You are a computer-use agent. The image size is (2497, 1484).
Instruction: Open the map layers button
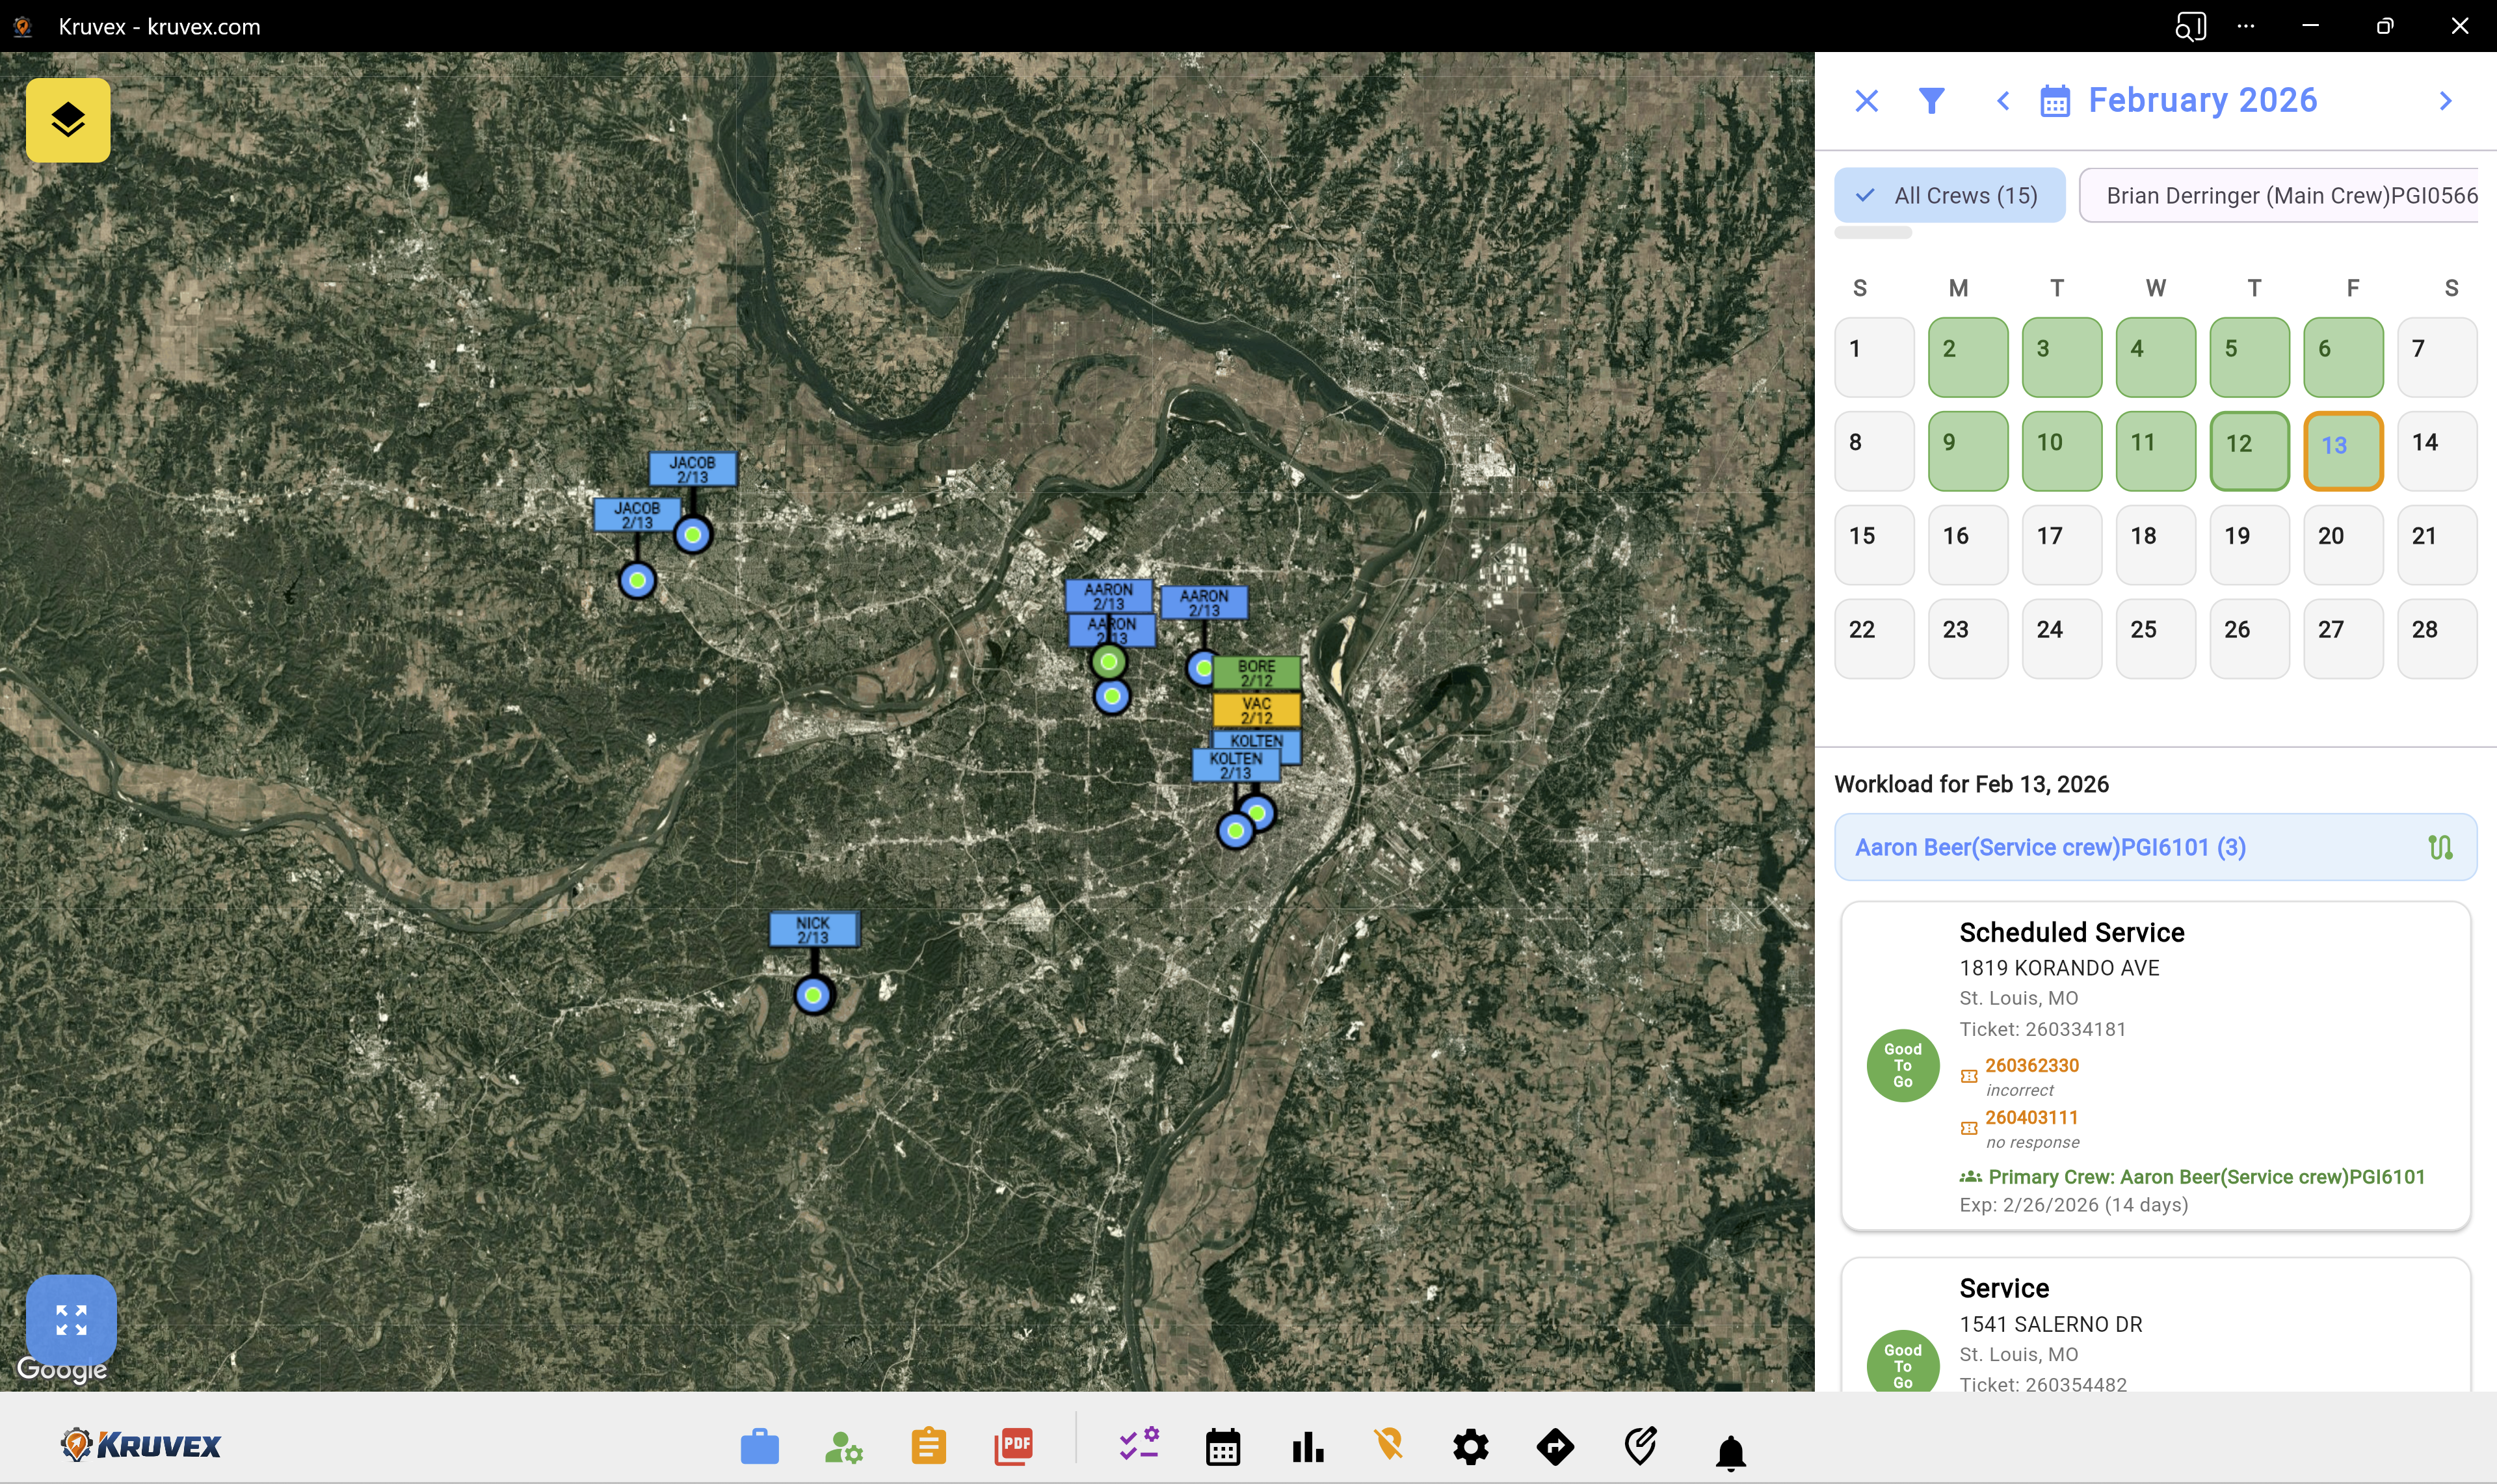68,120
